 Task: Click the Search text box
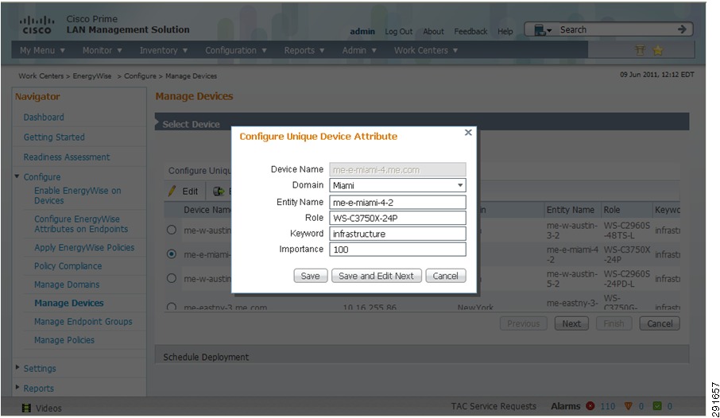pyautogui.click(x=615, y=29)
